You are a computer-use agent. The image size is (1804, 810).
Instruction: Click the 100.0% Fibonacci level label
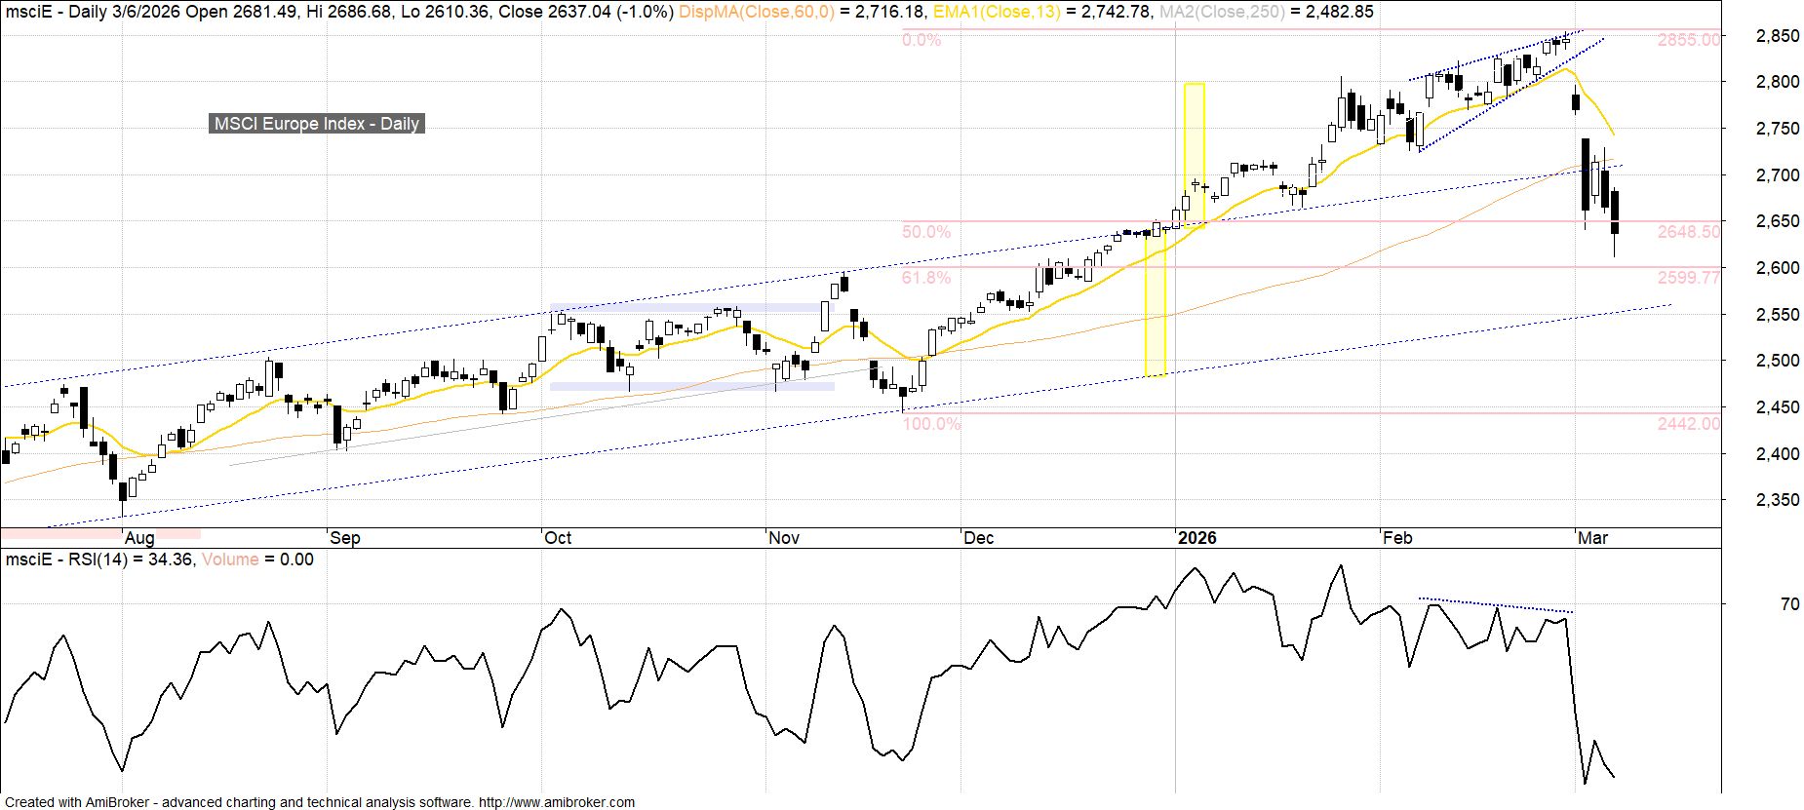[930, 424]
